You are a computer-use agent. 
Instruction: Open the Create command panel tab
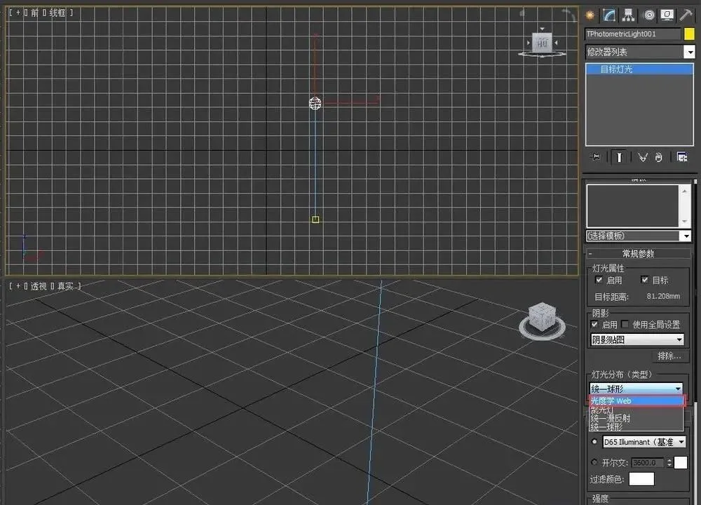(x=590, y=15)
